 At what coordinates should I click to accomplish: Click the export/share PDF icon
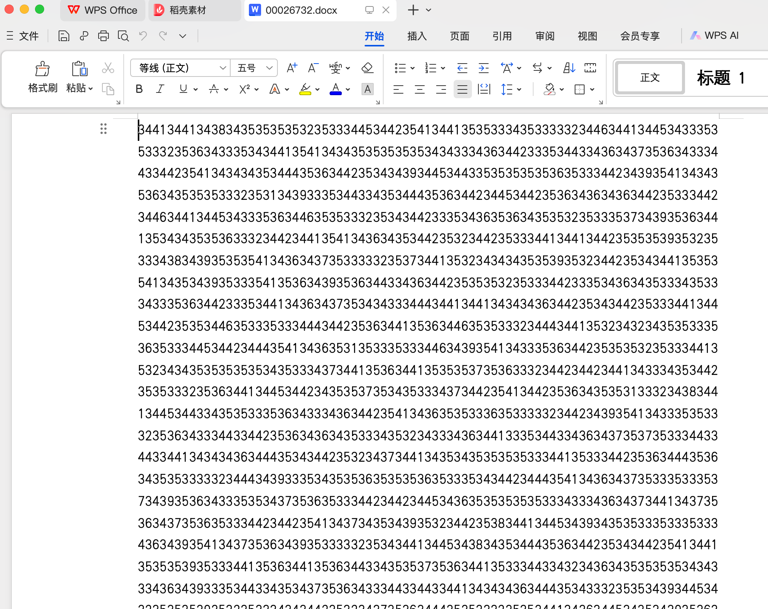84,36
